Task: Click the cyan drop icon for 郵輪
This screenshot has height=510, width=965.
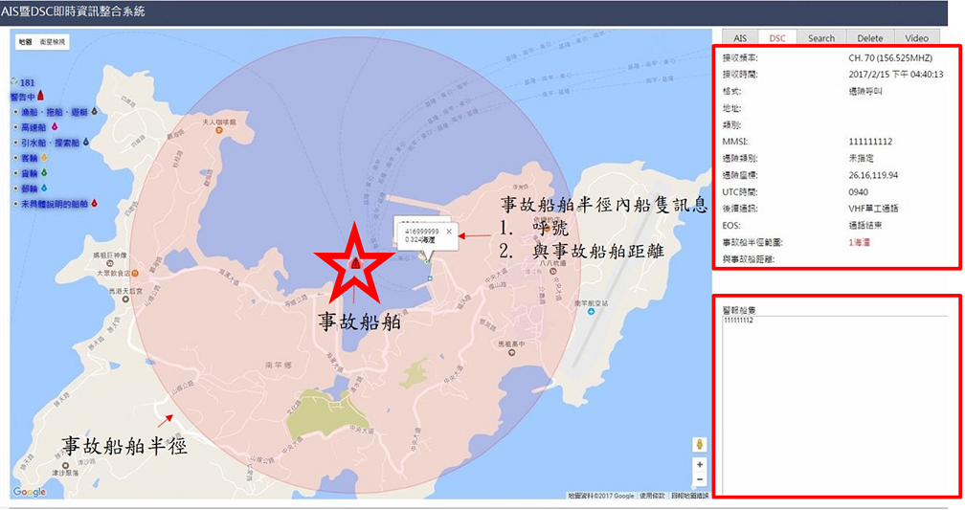Action: [x=44, y=188]
